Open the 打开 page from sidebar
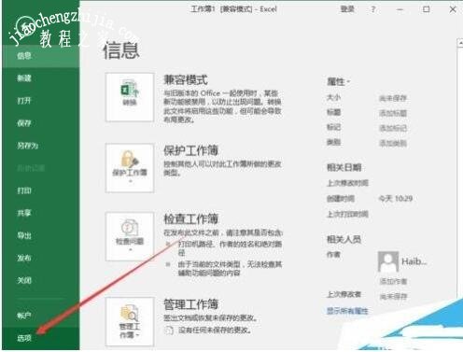Viewport: 463px width, 352px height. pyautogui.click(x=24, y=101)
